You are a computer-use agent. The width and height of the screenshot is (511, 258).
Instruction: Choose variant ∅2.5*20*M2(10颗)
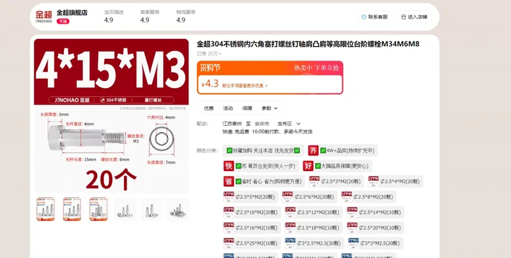[376, 228]
